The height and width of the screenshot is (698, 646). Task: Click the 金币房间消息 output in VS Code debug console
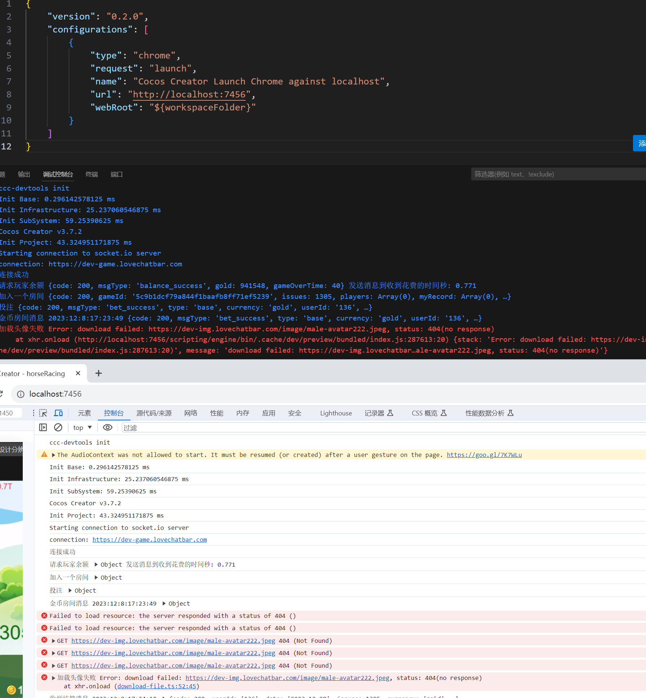pyautogui.click(x=241, y=318)
